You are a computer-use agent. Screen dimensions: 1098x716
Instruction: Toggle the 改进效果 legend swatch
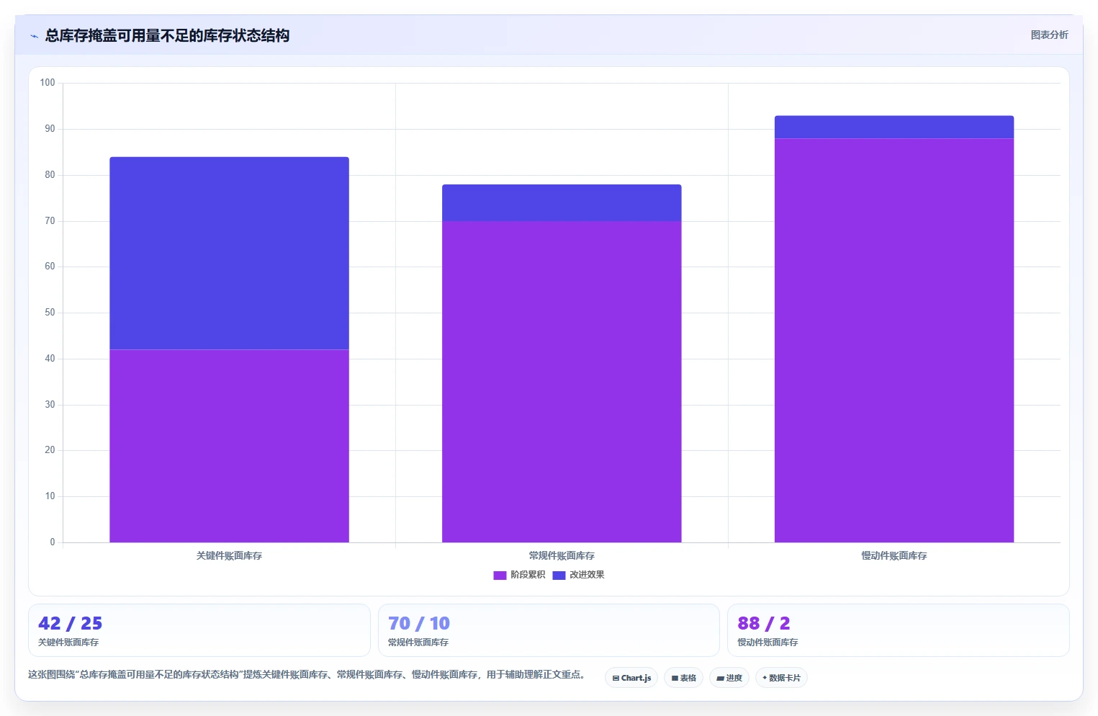point(559,575)
